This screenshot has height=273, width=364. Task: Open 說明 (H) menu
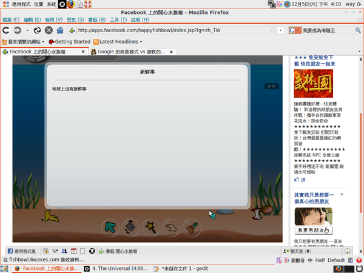140,20
